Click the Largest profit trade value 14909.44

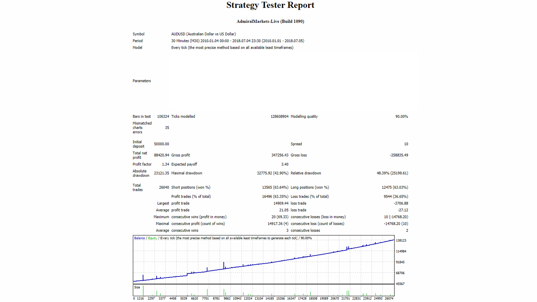tap(281, 204)
